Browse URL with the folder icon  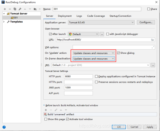(x=152, y=40)
